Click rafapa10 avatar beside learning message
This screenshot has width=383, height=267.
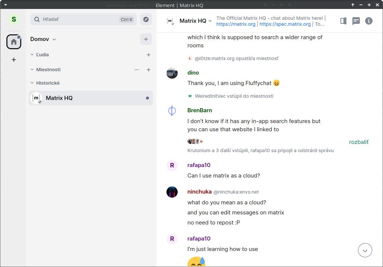click(x=172, y=239)
